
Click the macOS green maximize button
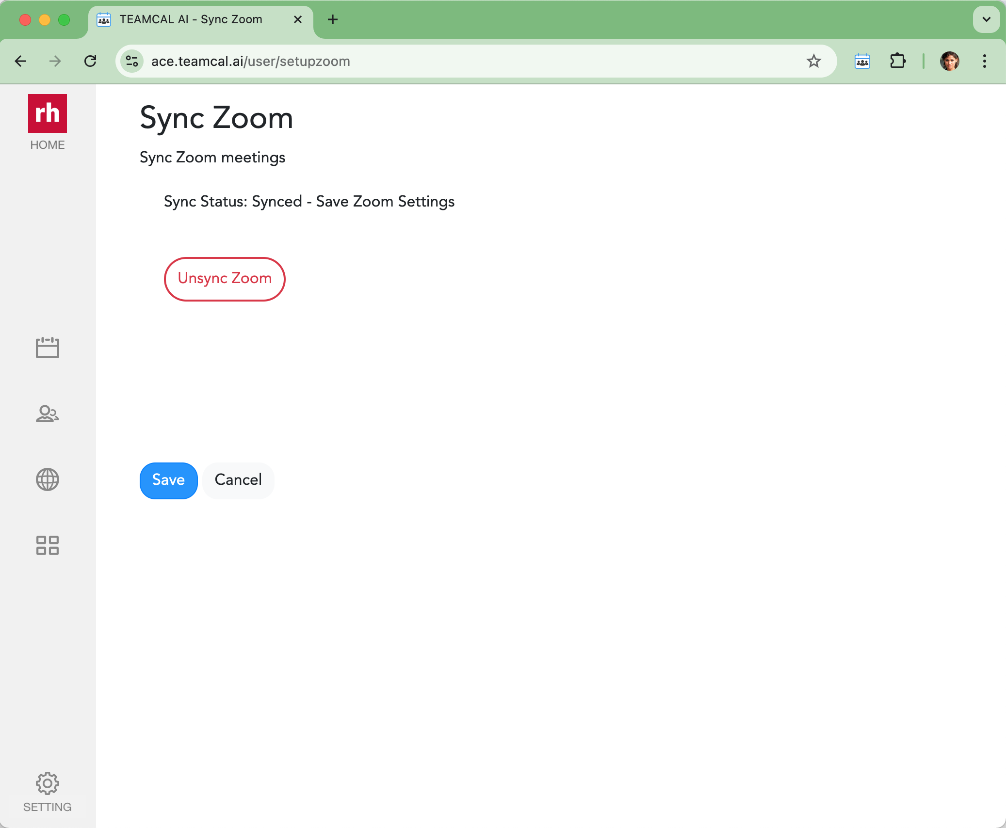(x=64, y=19)
